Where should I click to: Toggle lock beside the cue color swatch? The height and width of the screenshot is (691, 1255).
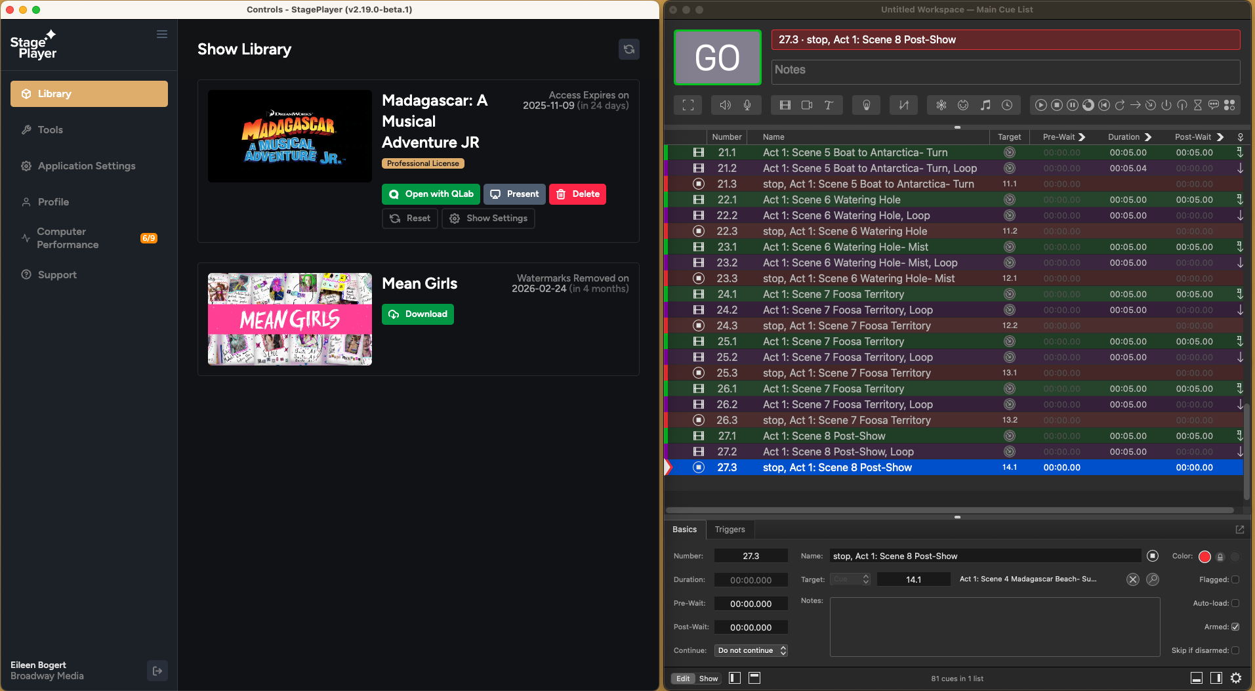(1220, 556)
